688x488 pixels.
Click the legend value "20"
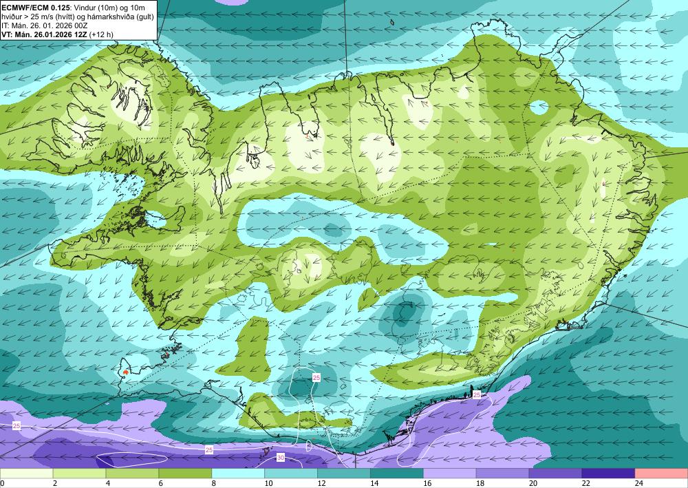point(533,484)
